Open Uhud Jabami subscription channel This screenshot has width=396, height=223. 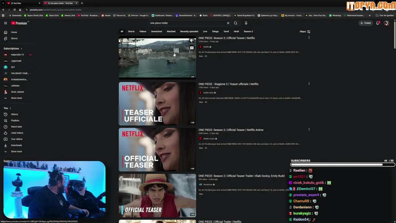click(x=17, y=92)
